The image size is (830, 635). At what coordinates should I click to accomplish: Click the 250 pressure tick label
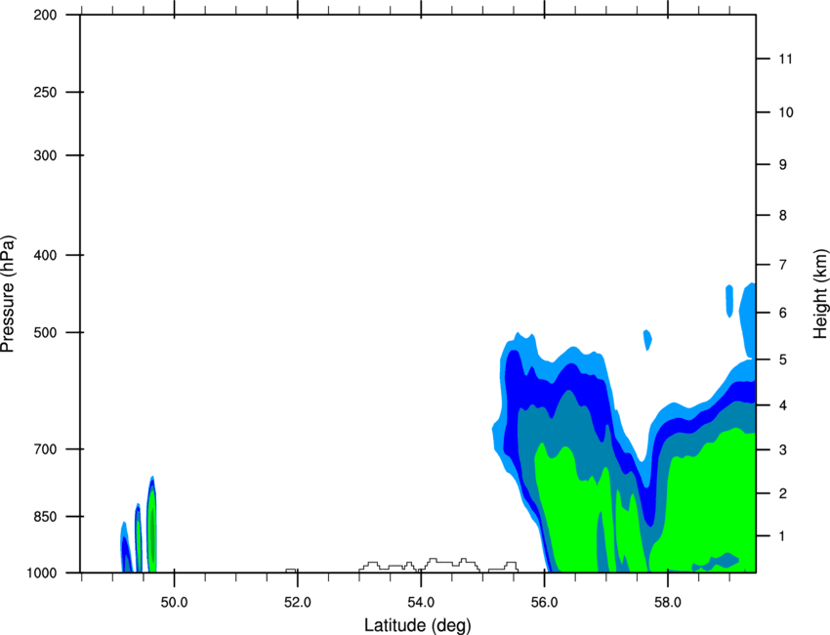coord(45,92)
